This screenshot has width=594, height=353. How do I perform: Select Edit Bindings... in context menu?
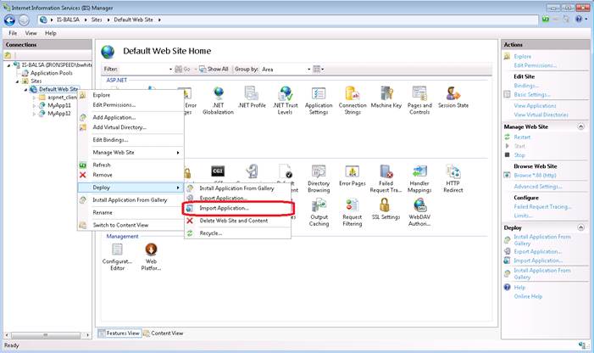pos(130,140)
